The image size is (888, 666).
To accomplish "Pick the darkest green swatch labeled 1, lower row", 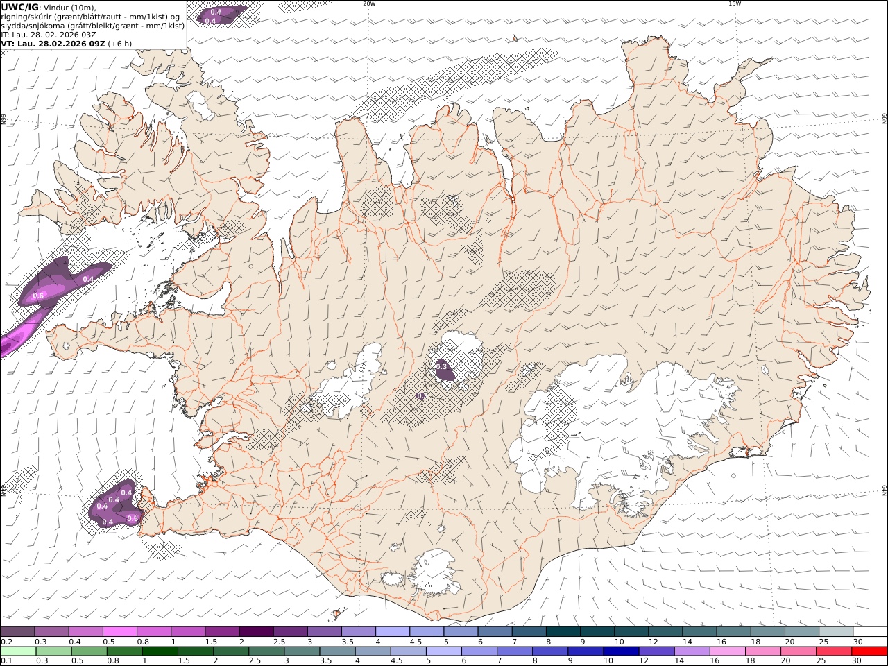I will (x=160, y=651).
